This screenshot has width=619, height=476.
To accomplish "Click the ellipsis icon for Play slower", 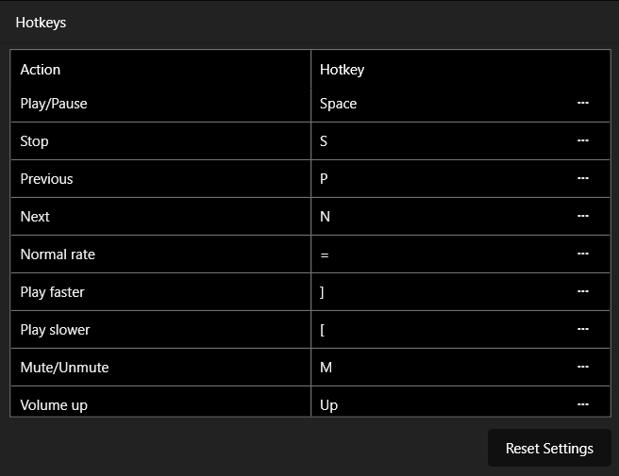I will coord(582,329).
